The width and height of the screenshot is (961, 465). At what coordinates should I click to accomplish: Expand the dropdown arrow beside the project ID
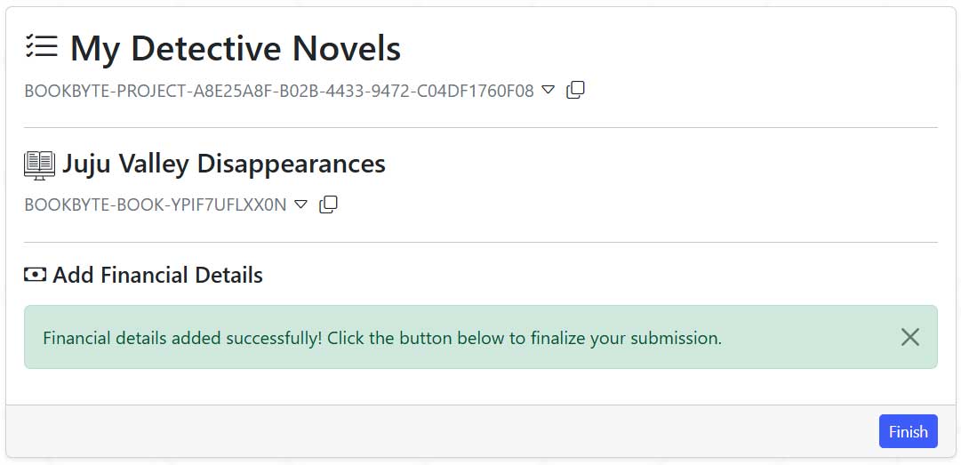coord(549,90)
